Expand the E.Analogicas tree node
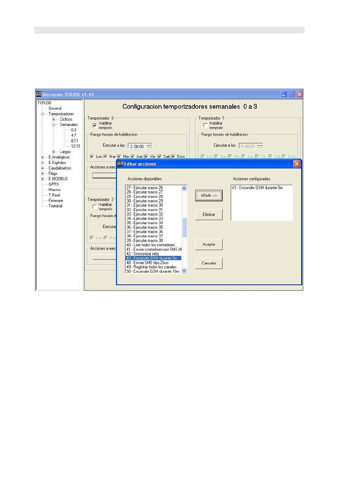 point(42,157)
